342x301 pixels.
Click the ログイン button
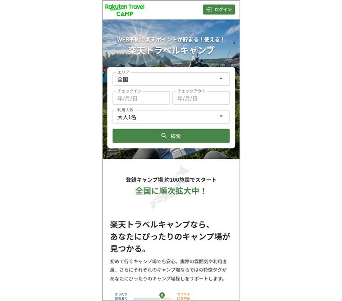click(x=219, y=9)
